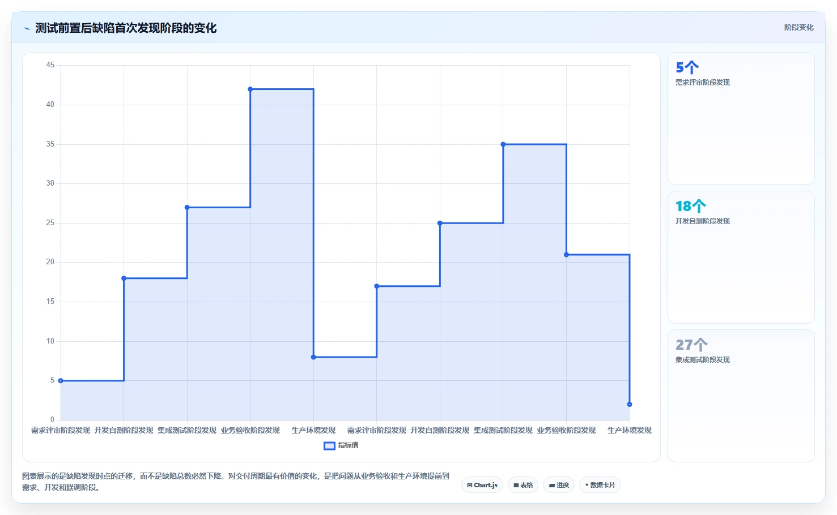Select the data point at value 5
Image resolution: width=837 pixels, height=515 pixels.
(61, 381)
